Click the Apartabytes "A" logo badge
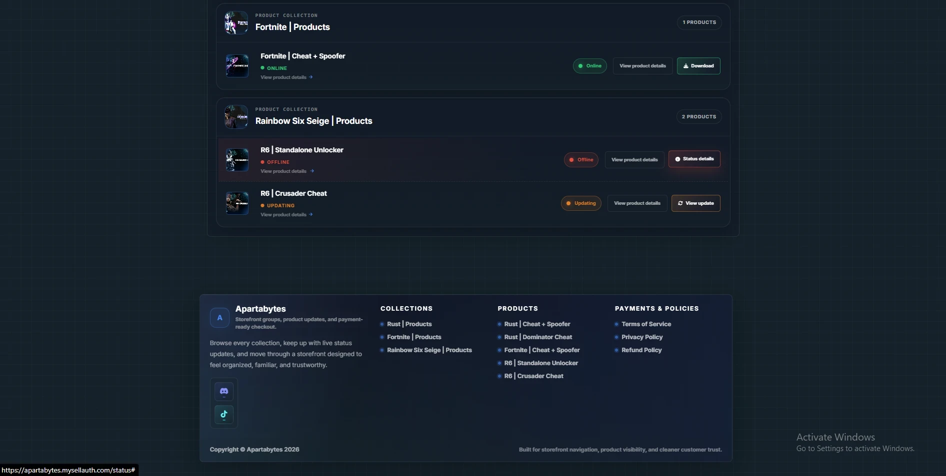The image size is (946, 476). pos(219,318)
